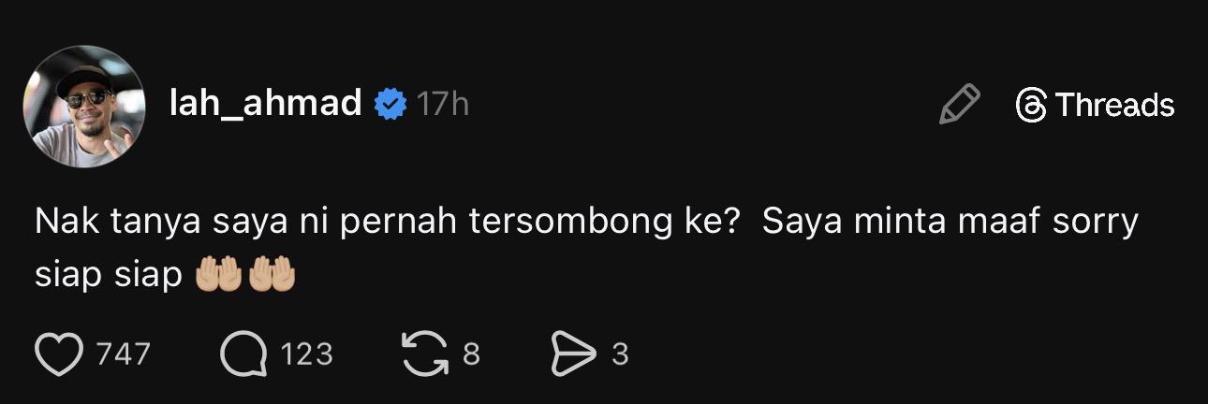
Task: View the 123 replies count
Action: click(x=307, y=354)
